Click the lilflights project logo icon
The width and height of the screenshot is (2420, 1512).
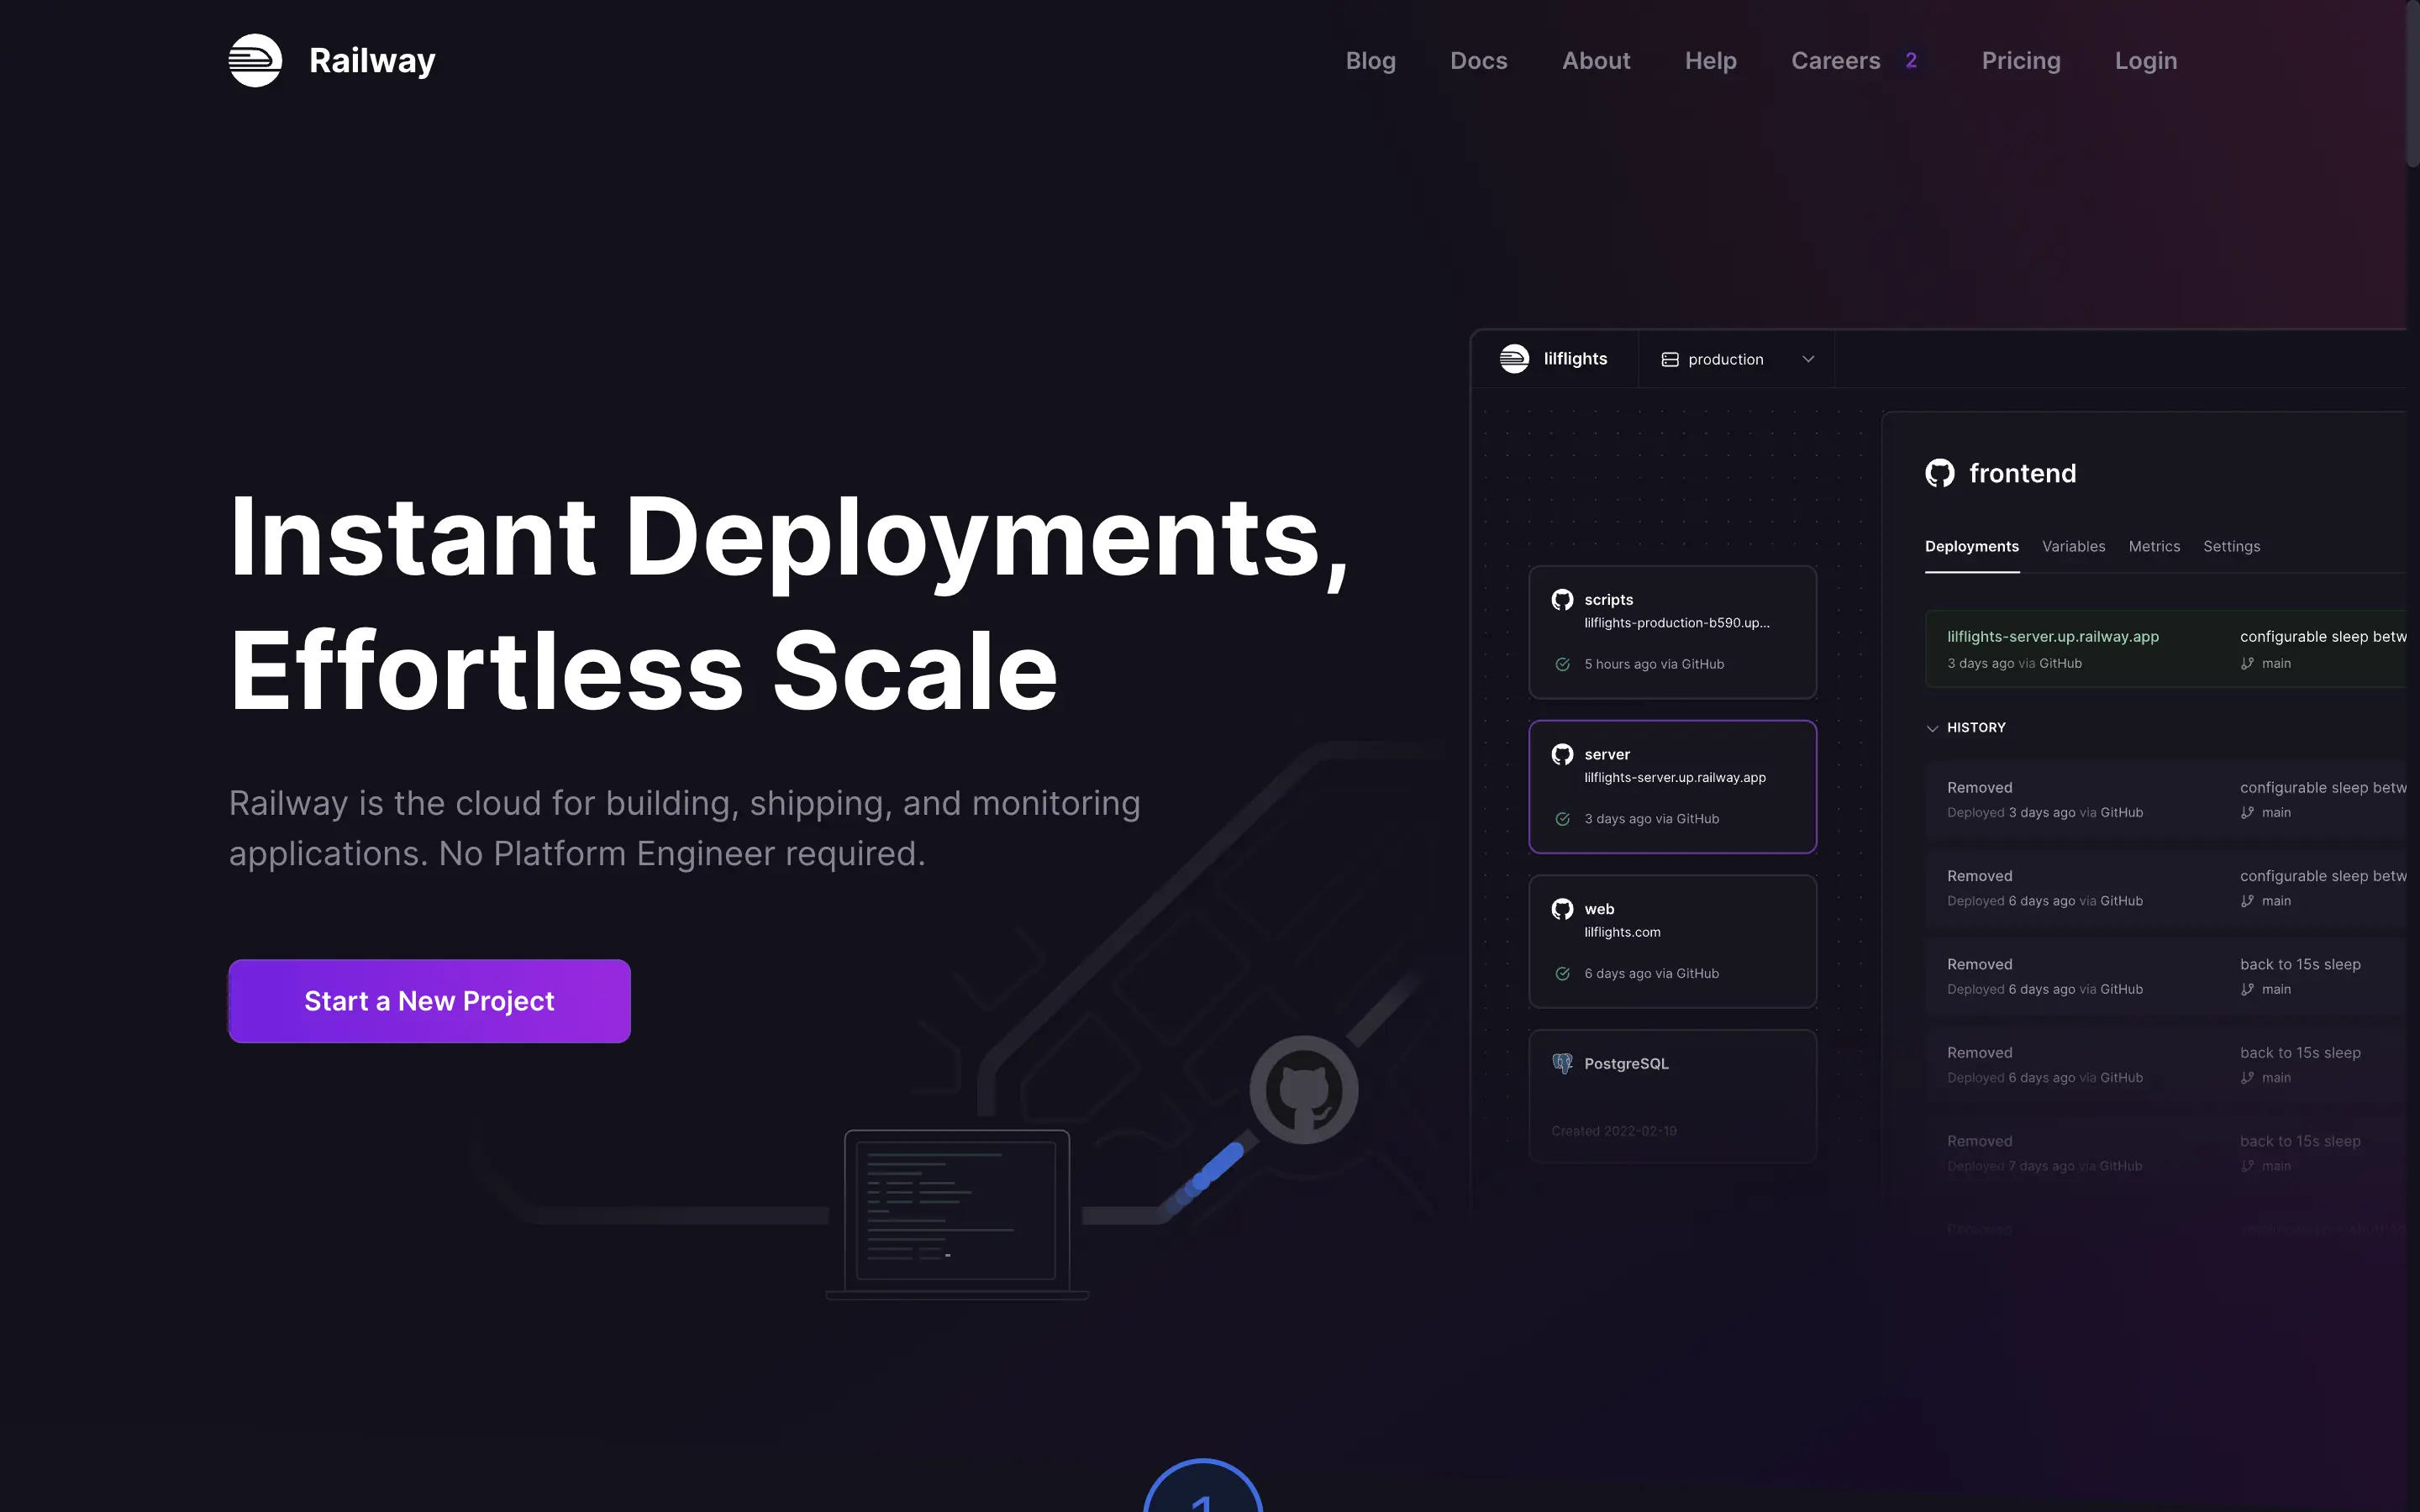click(x=1514, y=359)
